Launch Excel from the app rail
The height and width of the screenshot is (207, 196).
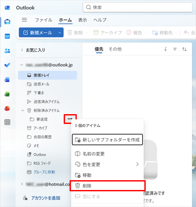tap(7, 94)
